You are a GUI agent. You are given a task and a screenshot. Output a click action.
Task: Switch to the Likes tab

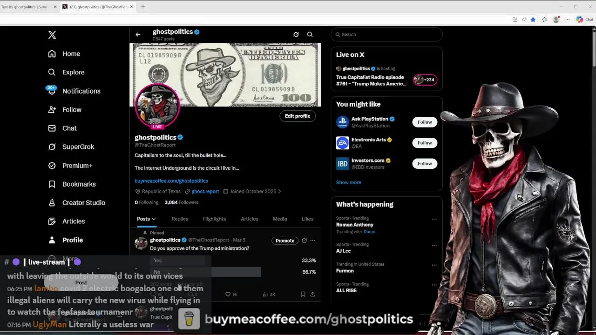307,219
